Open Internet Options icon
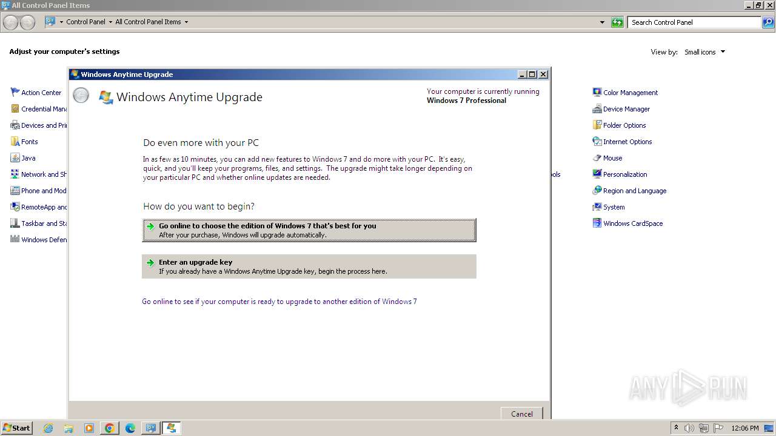This screenshot has width=776, height=436. click(597, 141)
